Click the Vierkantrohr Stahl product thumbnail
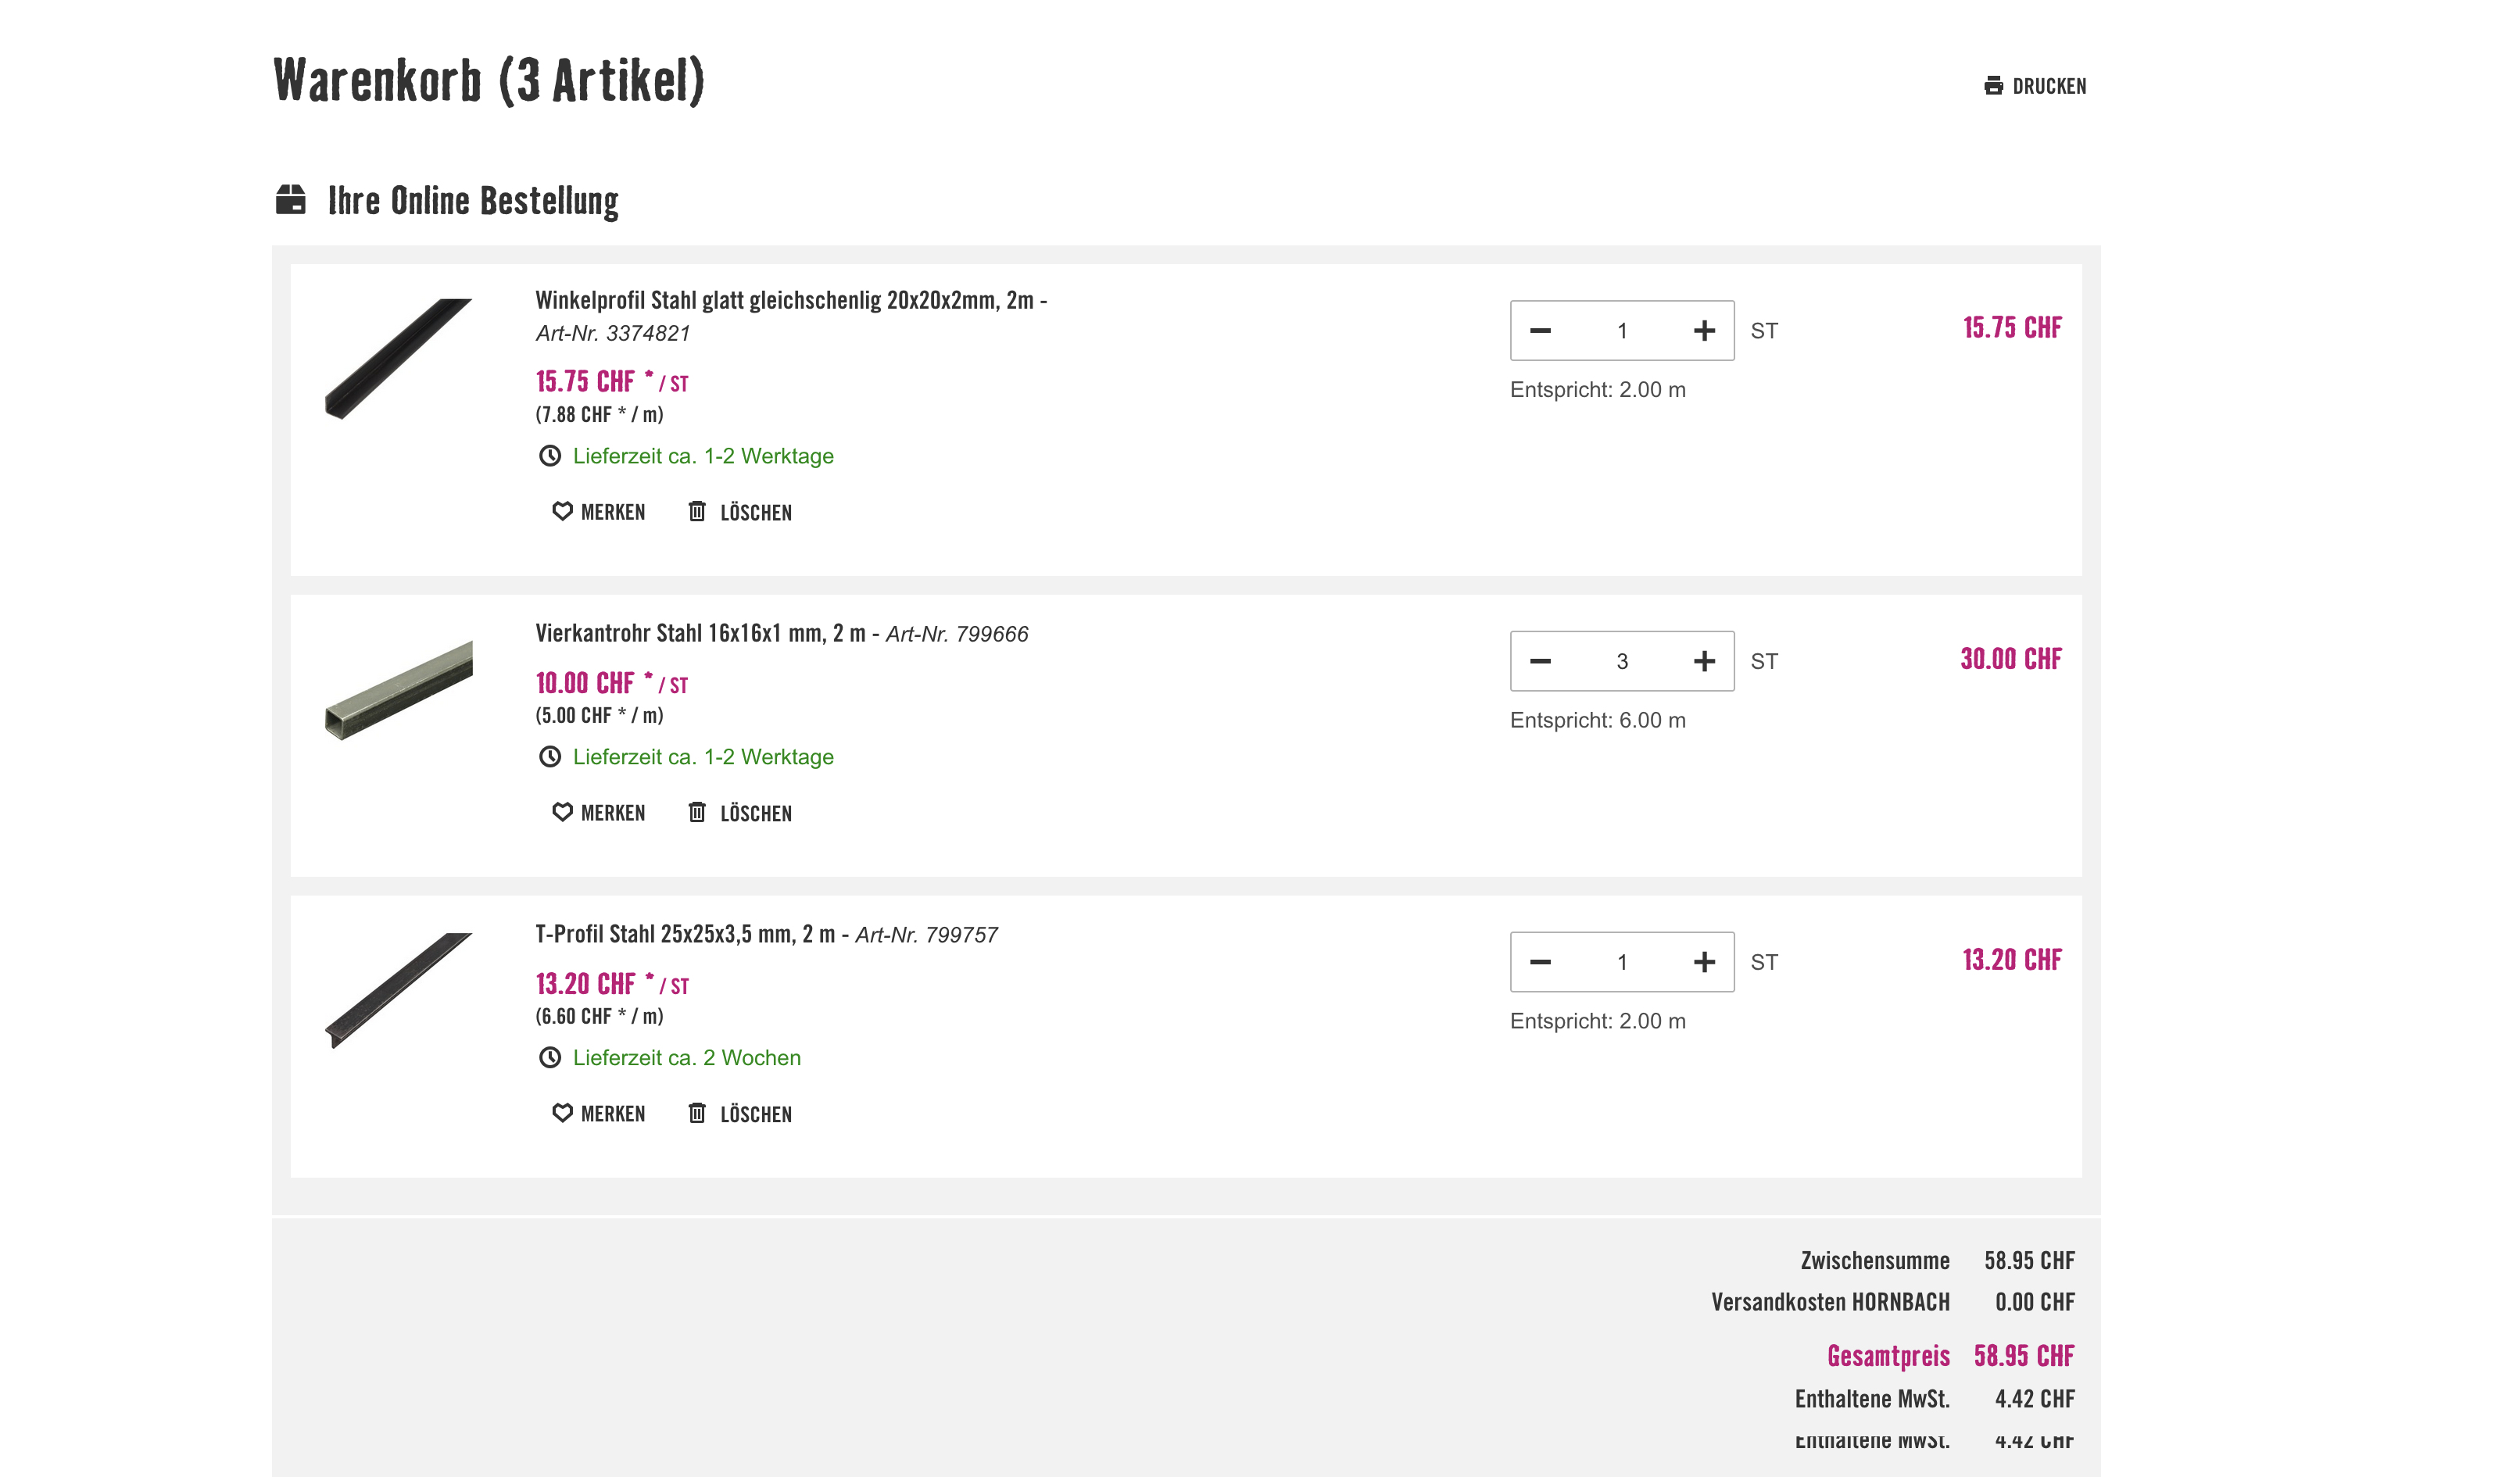The height and width of the screenshot is (1477, 2520). 399,690
